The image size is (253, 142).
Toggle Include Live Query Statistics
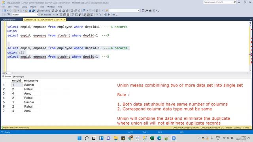(x=76, y=15)
